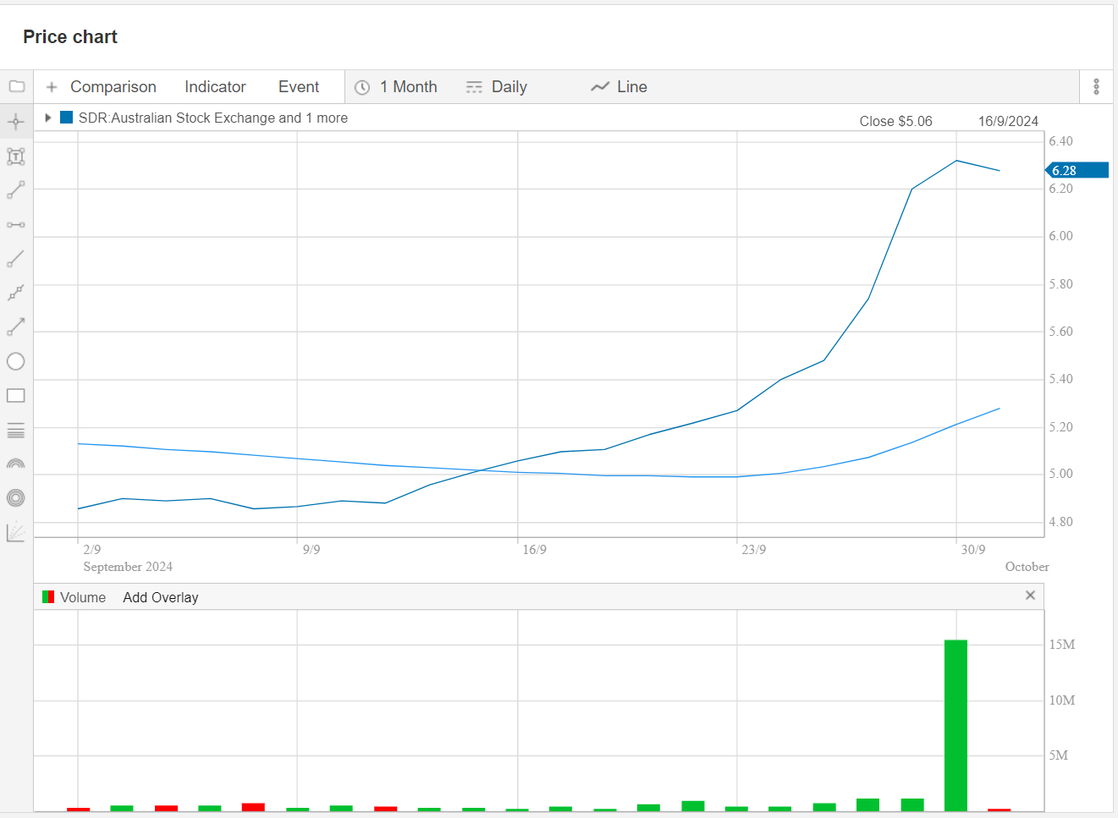Click the Price chart heading
This screenshot has height=818, width=1118.
[x=70, y=37]
